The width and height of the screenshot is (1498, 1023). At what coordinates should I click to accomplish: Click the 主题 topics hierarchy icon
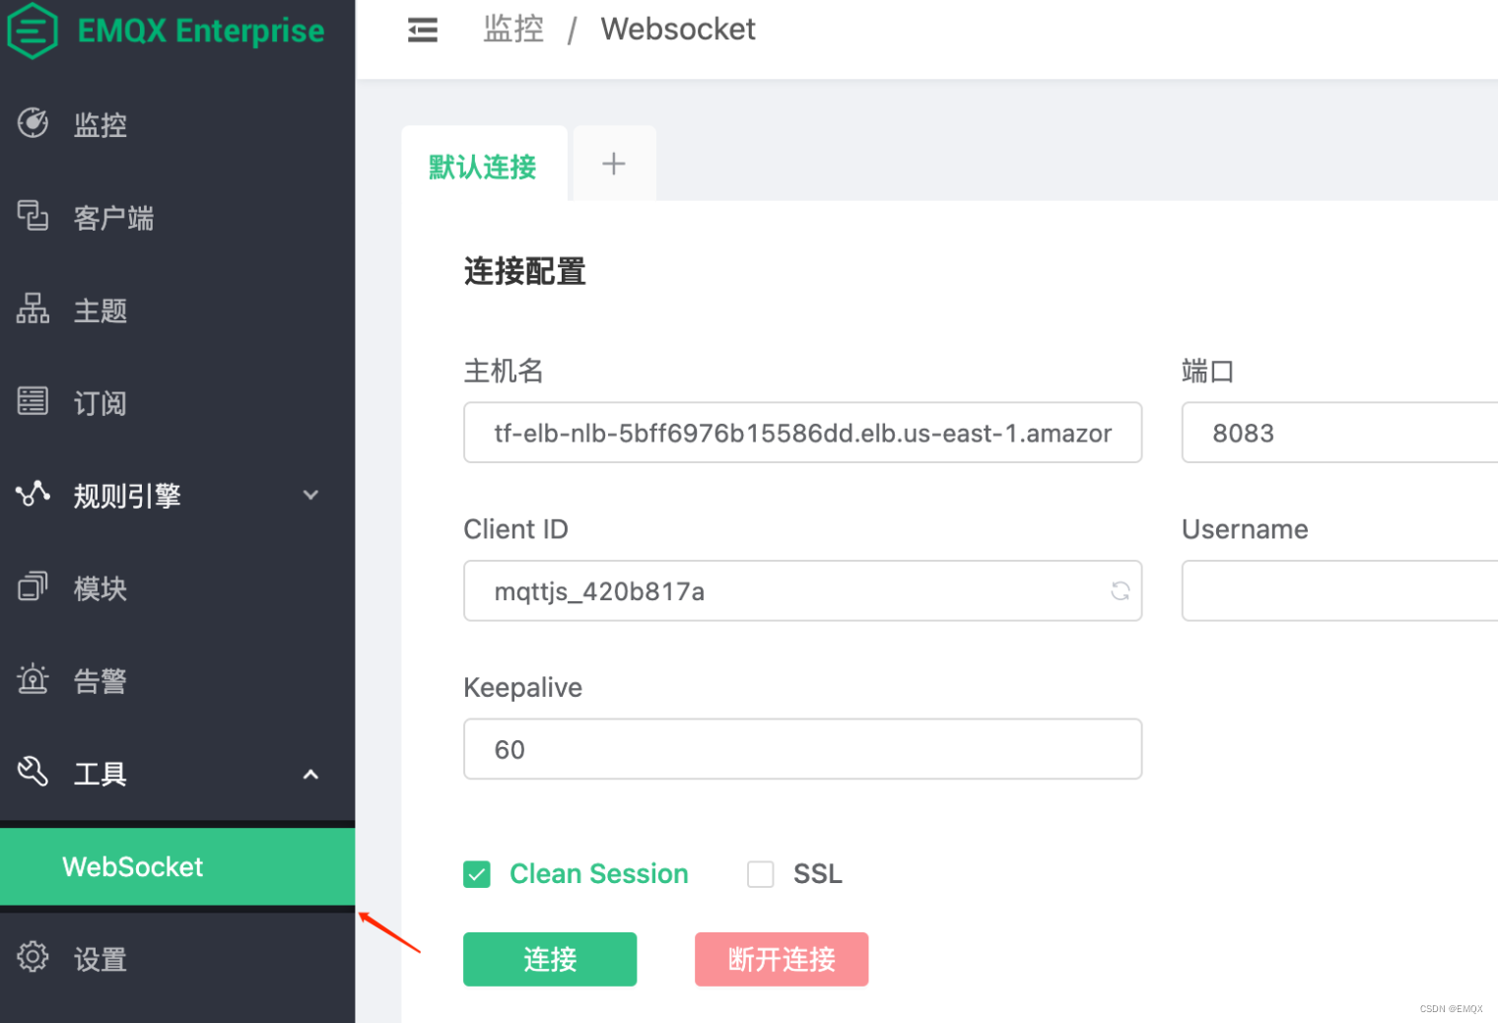coord(33,308)
